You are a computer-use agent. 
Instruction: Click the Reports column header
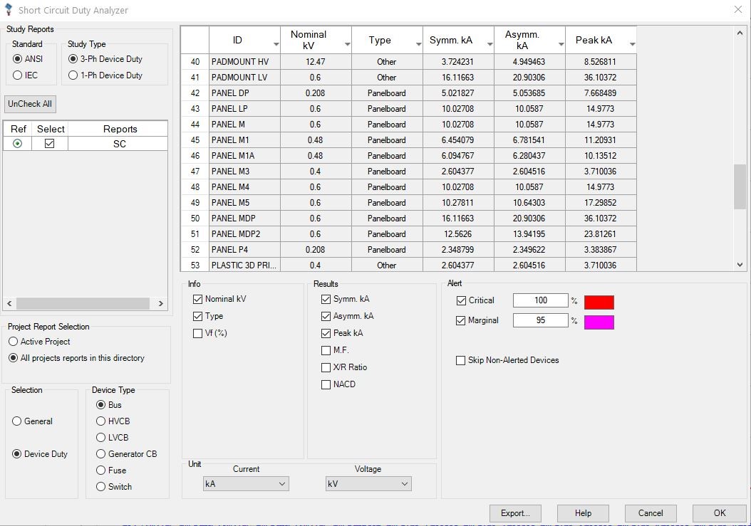tap(120, 129)
